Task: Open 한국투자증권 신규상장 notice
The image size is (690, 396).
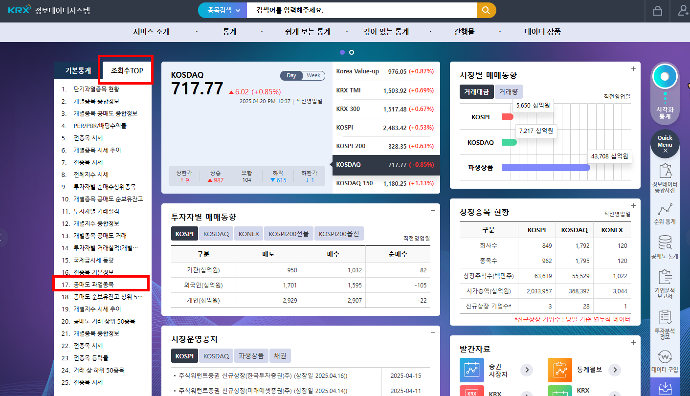Action: click(262, 376)
